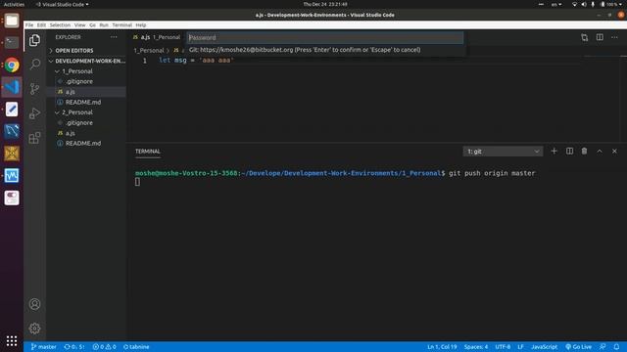Click LF end-of-line status item
The width and height of the screenshot is (627, 352).
pyautogui.click(x=520, y=347)
